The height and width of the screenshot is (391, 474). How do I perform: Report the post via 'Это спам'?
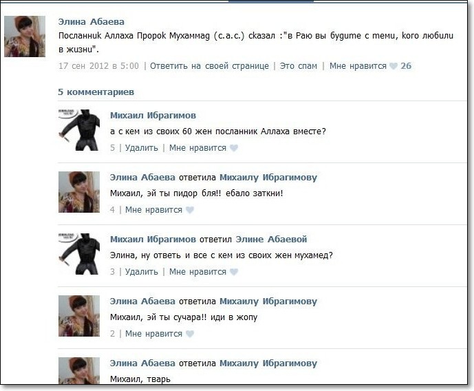pyautogui.click(x=299, y=65)
